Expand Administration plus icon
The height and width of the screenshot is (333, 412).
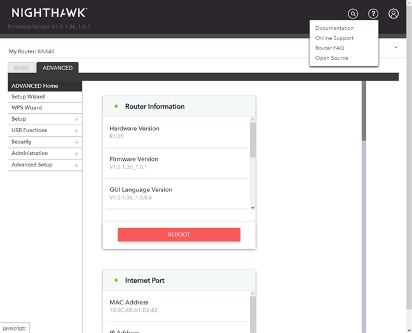(76, 154)
